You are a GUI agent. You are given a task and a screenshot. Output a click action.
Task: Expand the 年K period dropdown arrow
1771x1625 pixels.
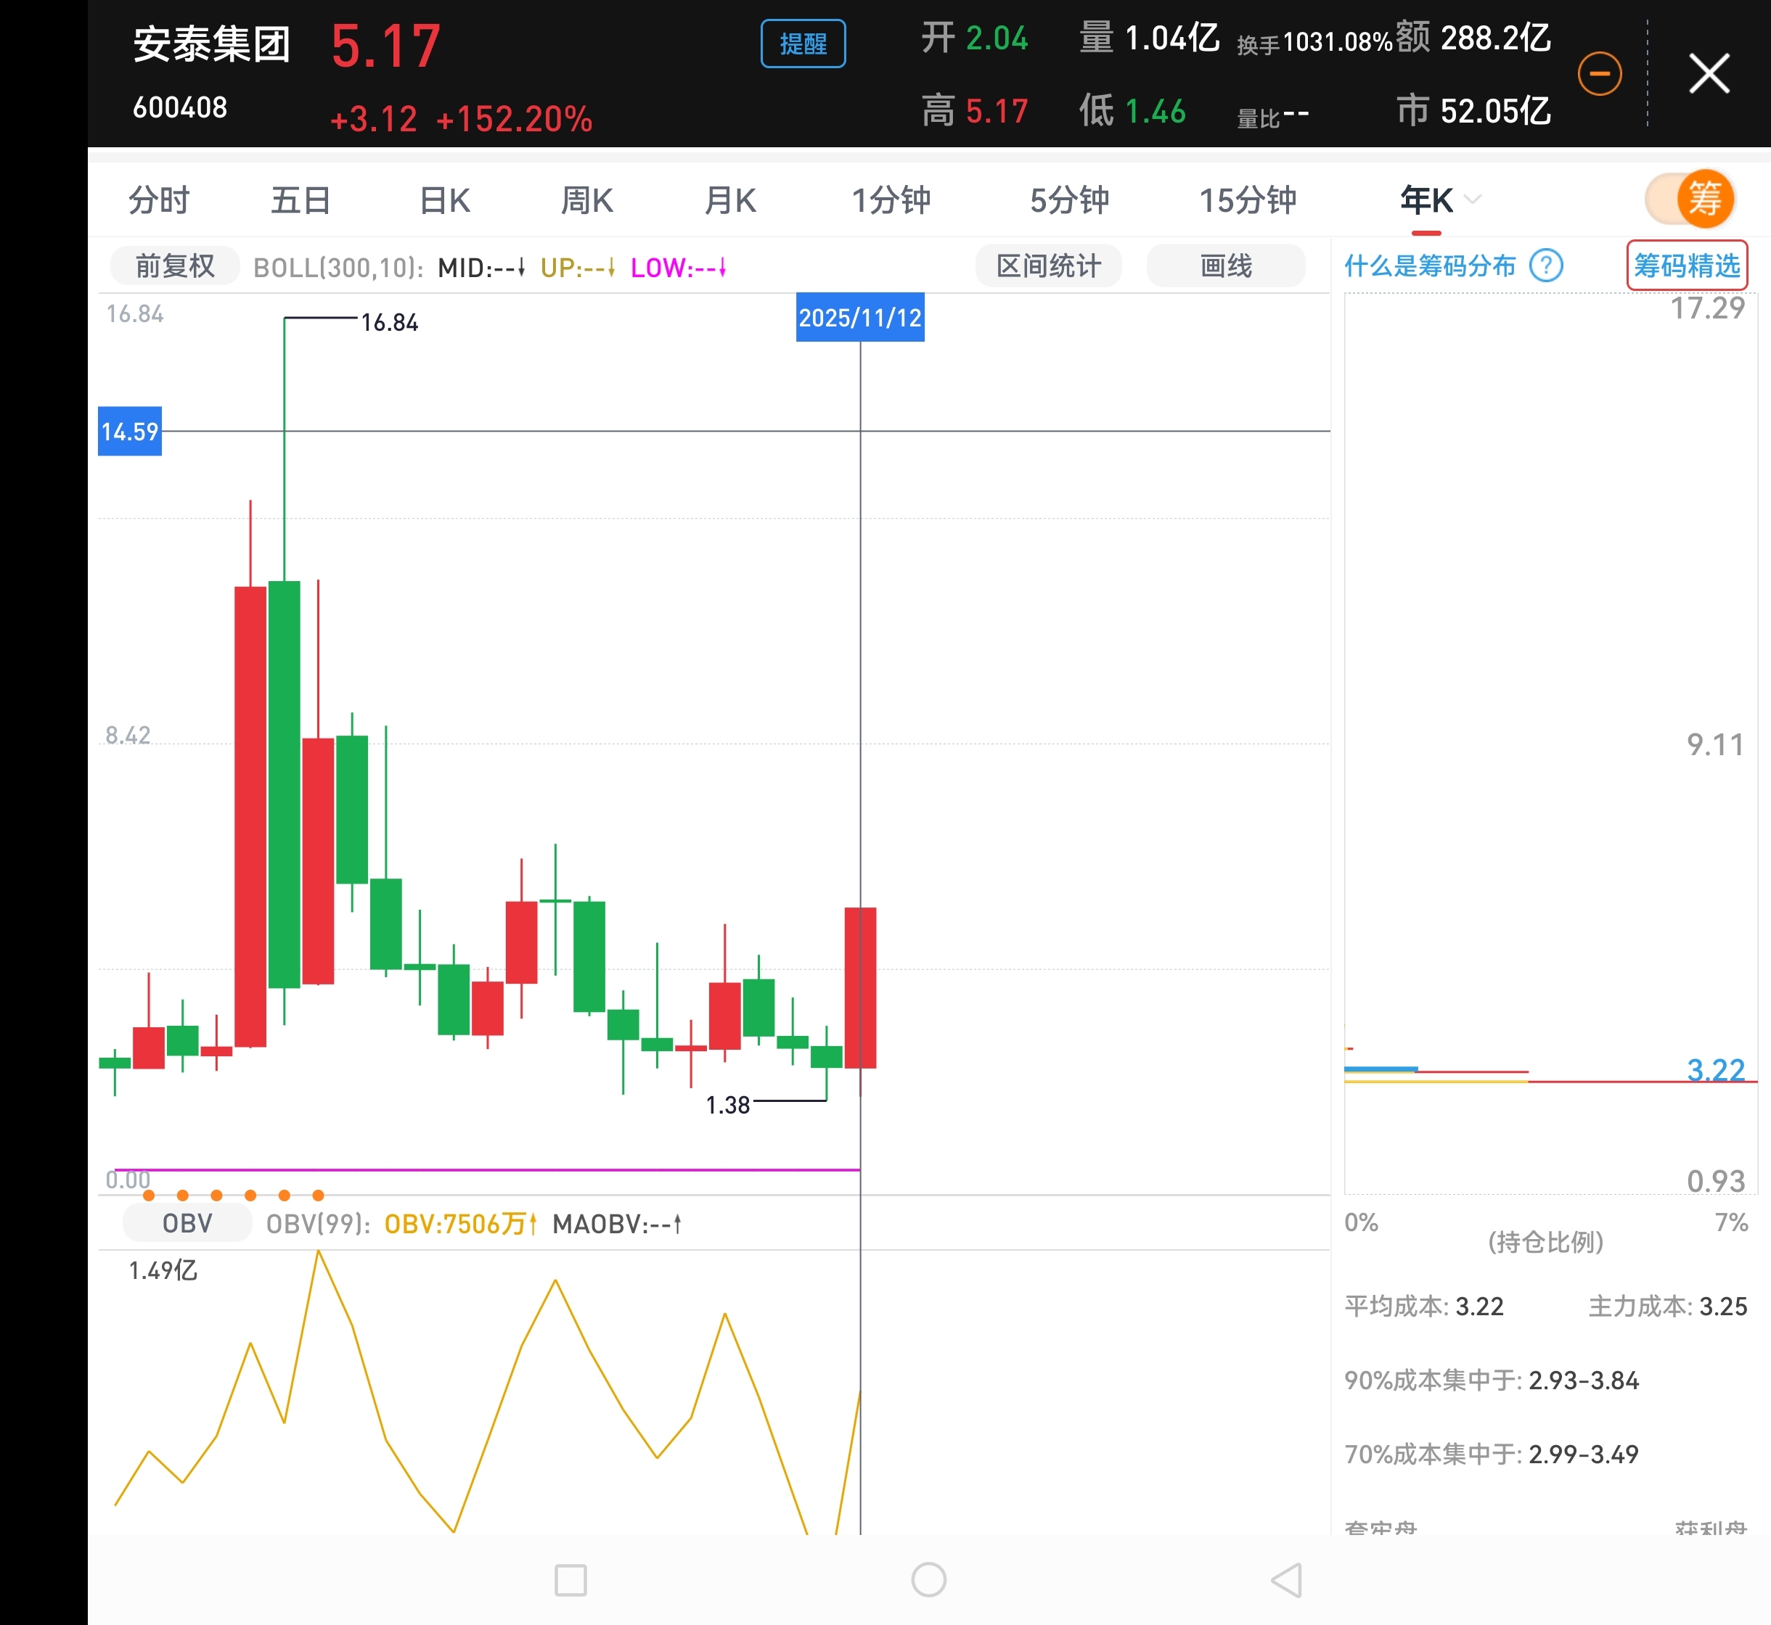tap(1473, 199)
